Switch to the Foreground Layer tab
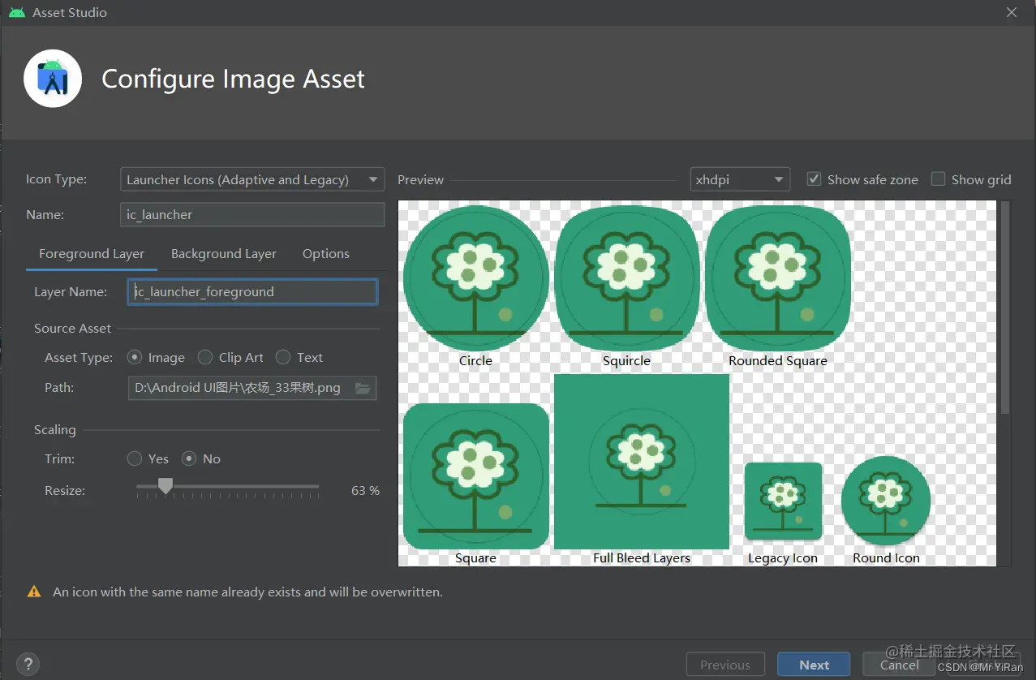The image size is (1036, 680). (x=92, y=254)
